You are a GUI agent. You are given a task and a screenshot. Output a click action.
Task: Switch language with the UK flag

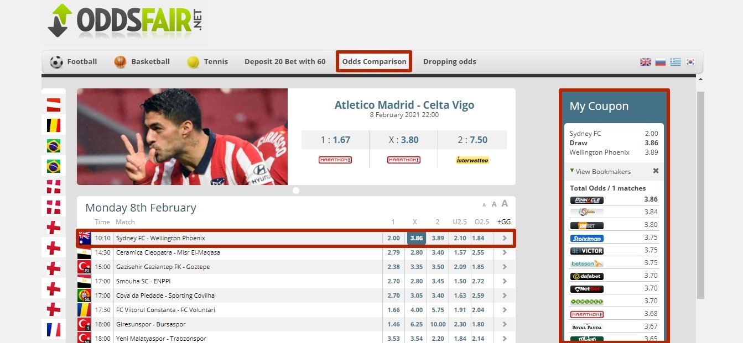[x=645, y=62]
